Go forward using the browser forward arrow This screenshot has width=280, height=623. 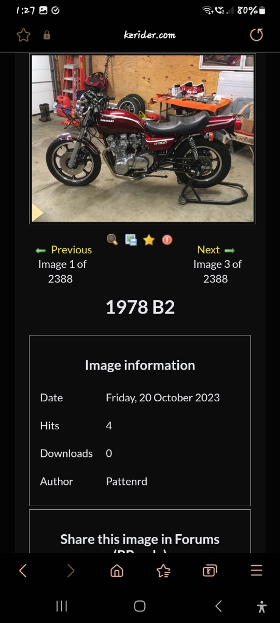tap(71, 571)
